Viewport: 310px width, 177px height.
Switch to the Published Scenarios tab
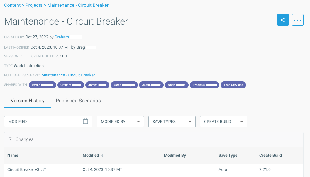pos(78,101)
